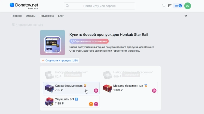Open the Блог page
The height and width of the screenshot is (114, 204).
(x=61, y=16)
